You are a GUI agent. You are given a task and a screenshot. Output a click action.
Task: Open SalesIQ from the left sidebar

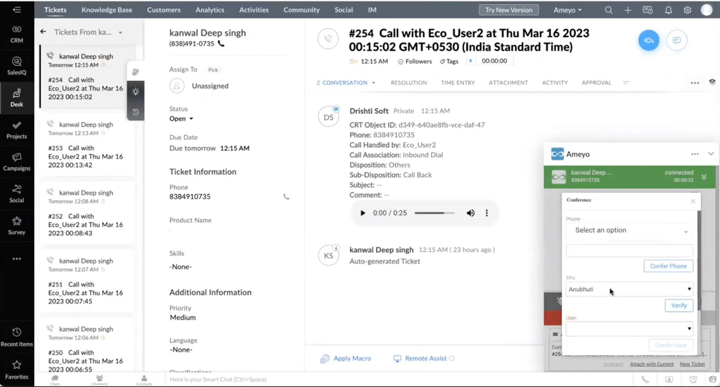pos(16,66)
